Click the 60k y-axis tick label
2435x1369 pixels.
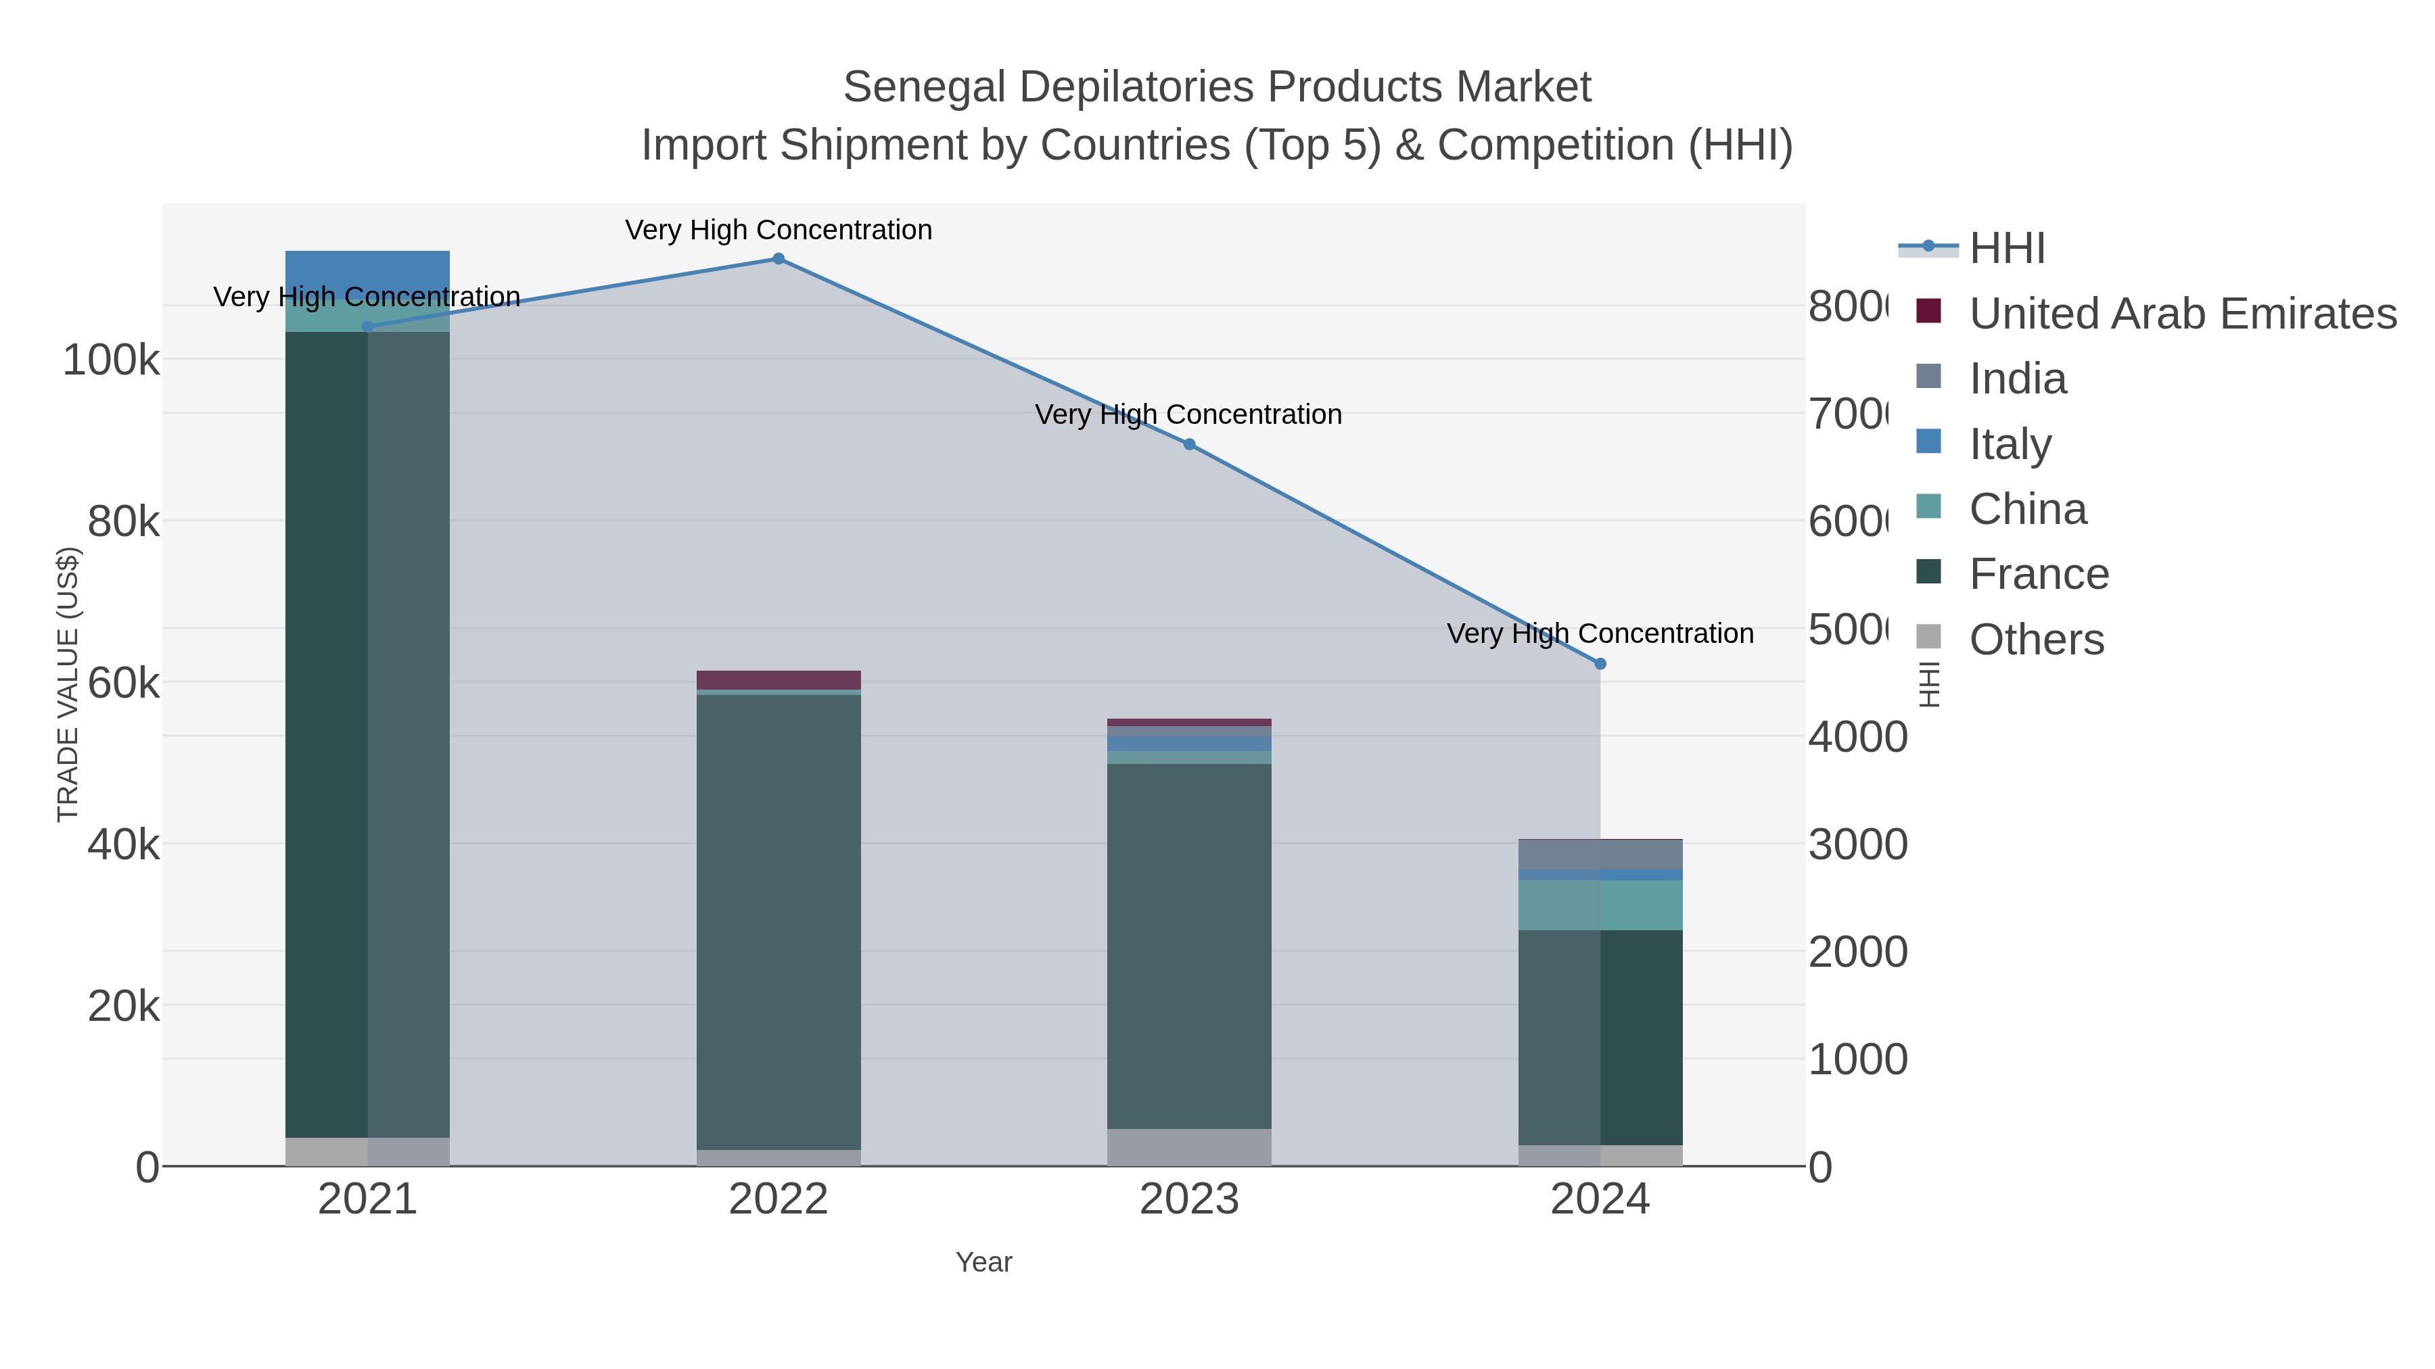click(123, 683)
